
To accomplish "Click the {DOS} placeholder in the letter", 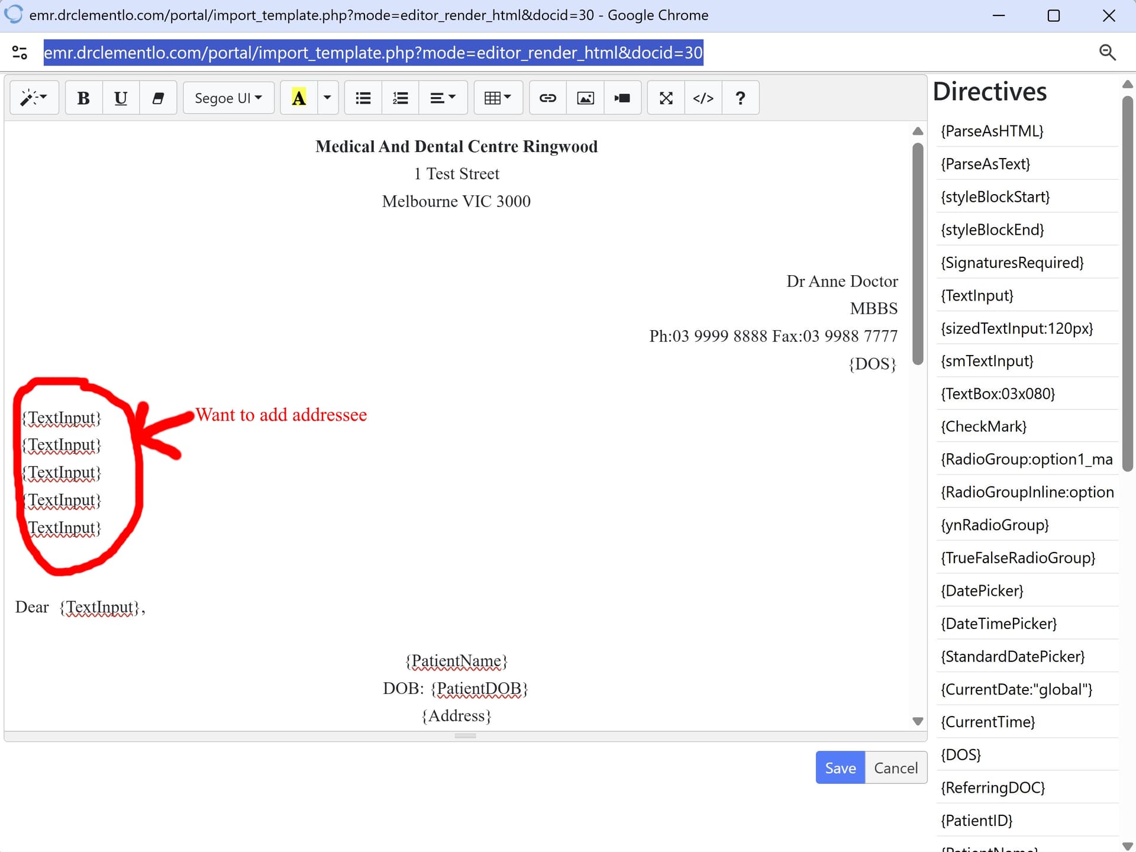I will point(873,363).
